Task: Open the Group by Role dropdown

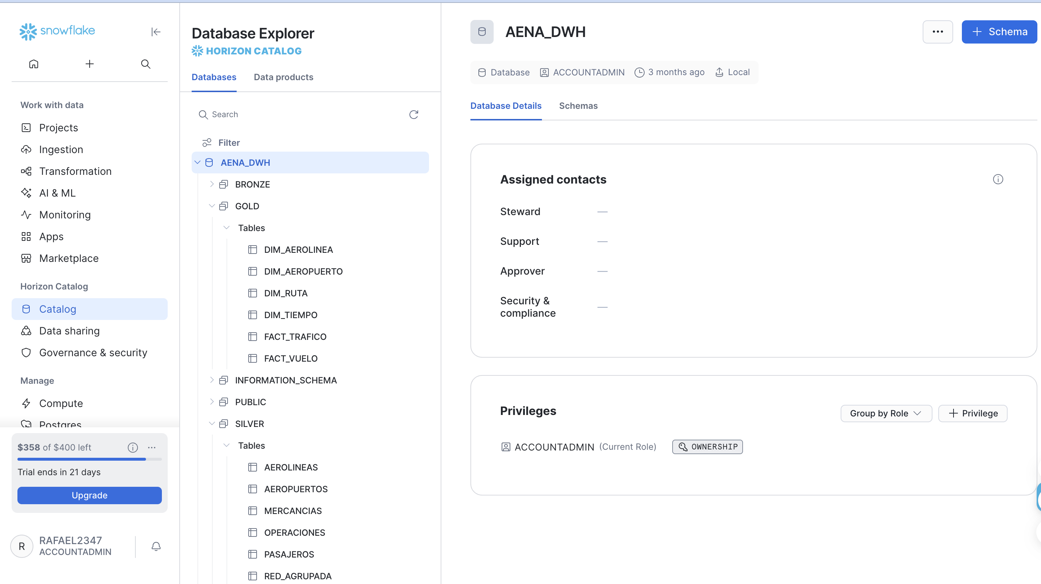Action: point(886,414)
